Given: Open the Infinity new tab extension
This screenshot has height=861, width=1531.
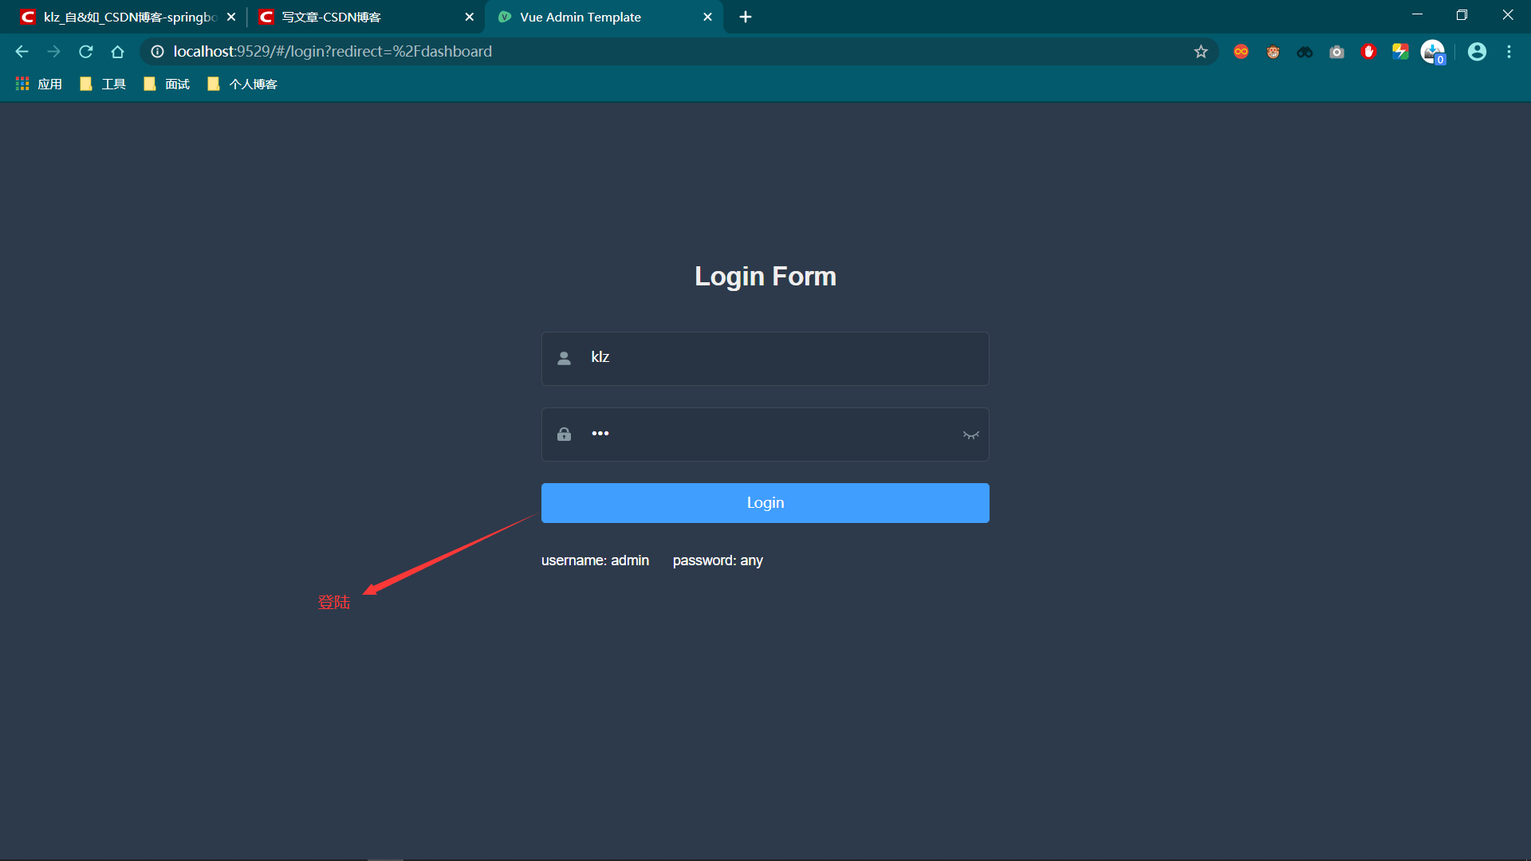Looking at the screenshot, I should (1241, 52).
